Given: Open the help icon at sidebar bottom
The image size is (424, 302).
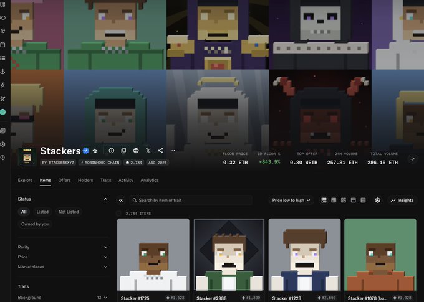Looking at the screenshot, I should (x=2, y=158).
